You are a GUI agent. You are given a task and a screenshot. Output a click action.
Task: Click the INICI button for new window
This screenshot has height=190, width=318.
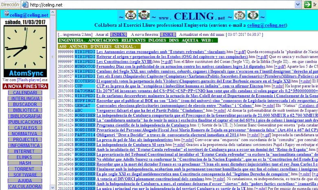(x=168, y=35)
